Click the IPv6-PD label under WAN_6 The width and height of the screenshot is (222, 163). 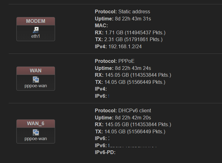coord(105,152)
